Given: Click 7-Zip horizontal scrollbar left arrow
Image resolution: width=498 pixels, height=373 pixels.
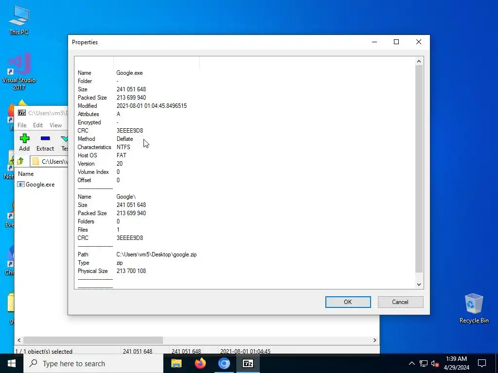Looking at the screenshot, I should pos(19,340).
